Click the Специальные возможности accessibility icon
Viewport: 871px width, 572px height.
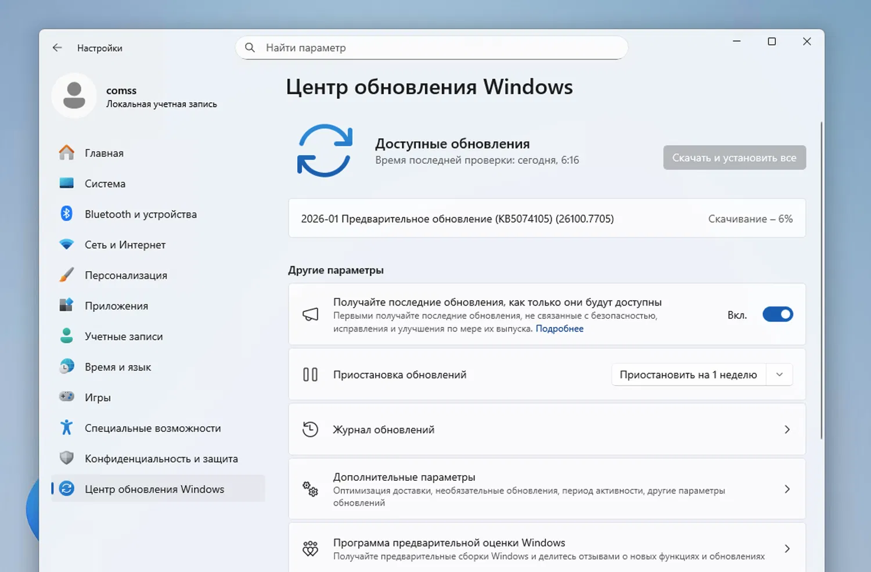coord(67,427)
